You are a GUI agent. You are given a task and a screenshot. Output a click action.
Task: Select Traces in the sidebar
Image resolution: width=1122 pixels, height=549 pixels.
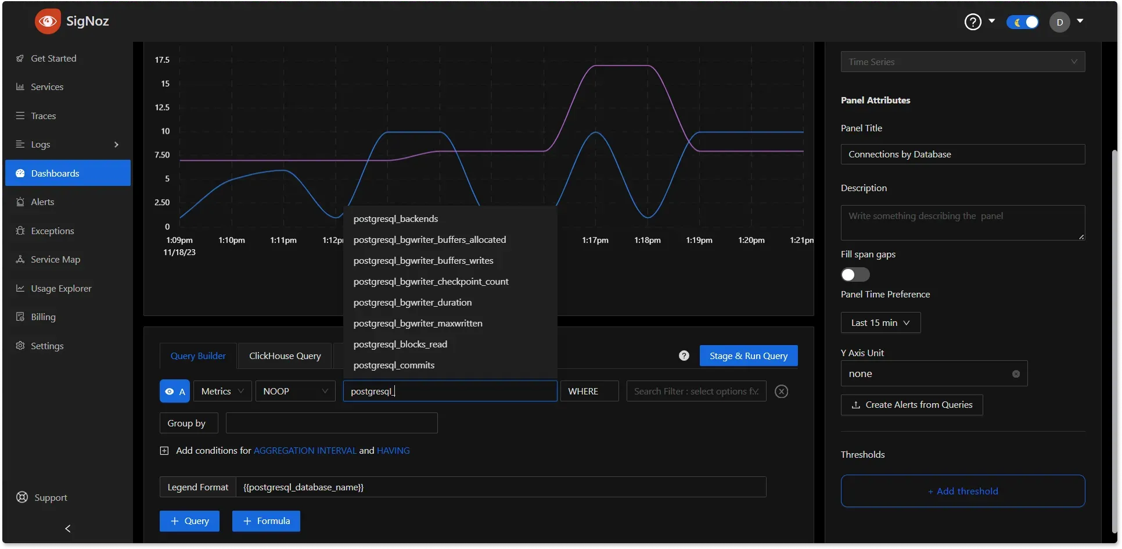[x=43, y=116]
